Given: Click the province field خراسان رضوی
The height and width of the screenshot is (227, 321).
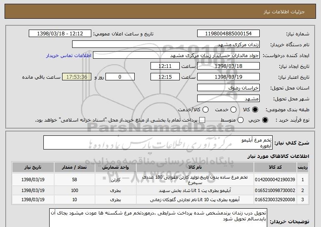Looking at the screenshot, I should (228, 88).
